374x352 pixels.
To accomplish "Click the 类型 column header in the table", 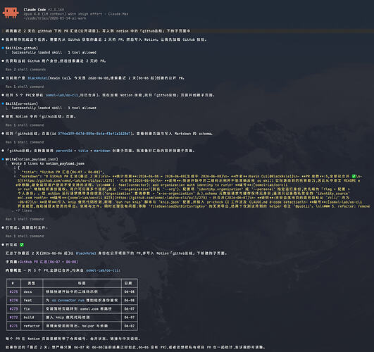I will tap(32, 283).
